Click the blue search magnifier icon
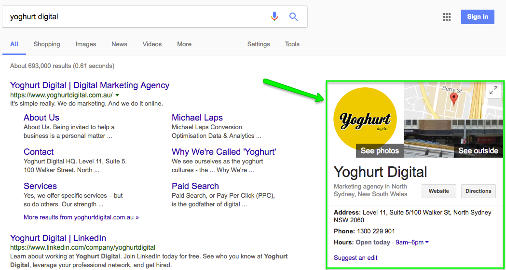This screenshot has height=270, width=506. tap(293, 16)
